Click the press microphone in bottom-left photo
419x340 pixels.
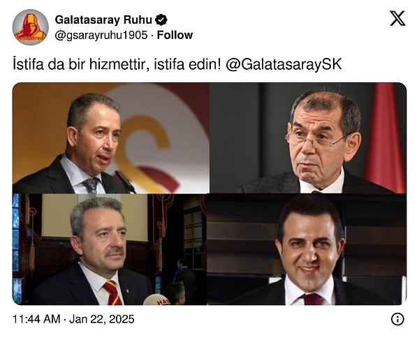156,300
